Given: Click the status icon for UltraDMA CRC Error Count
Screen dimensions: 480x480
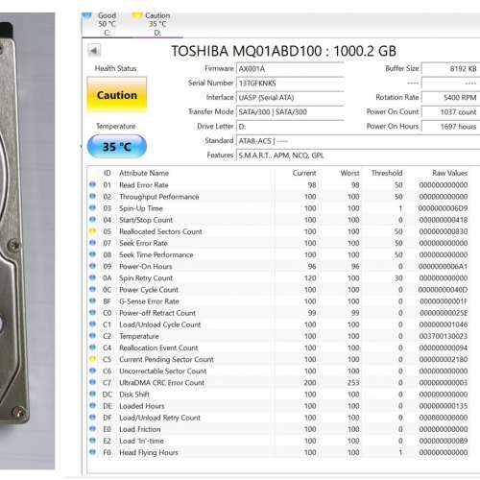Looking at the screenshot, I should click(93, 382).
